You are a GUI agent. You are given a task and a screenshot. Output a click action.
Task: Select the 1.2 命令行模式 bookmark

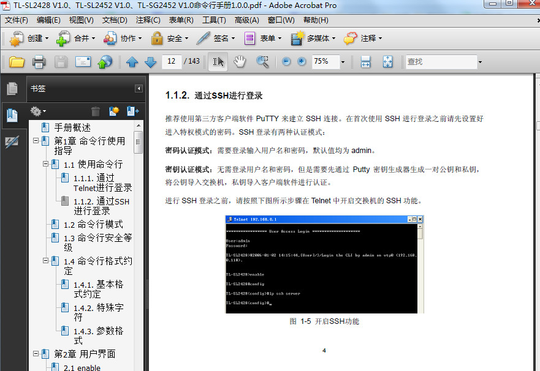point(93,225)
